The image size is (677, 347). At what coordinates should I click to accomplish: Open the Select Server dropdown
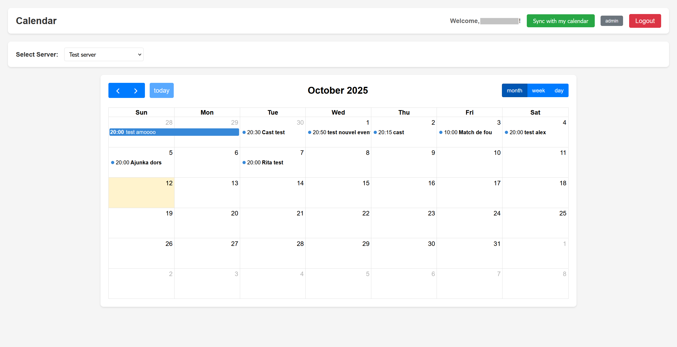click(x=104, y=54)
